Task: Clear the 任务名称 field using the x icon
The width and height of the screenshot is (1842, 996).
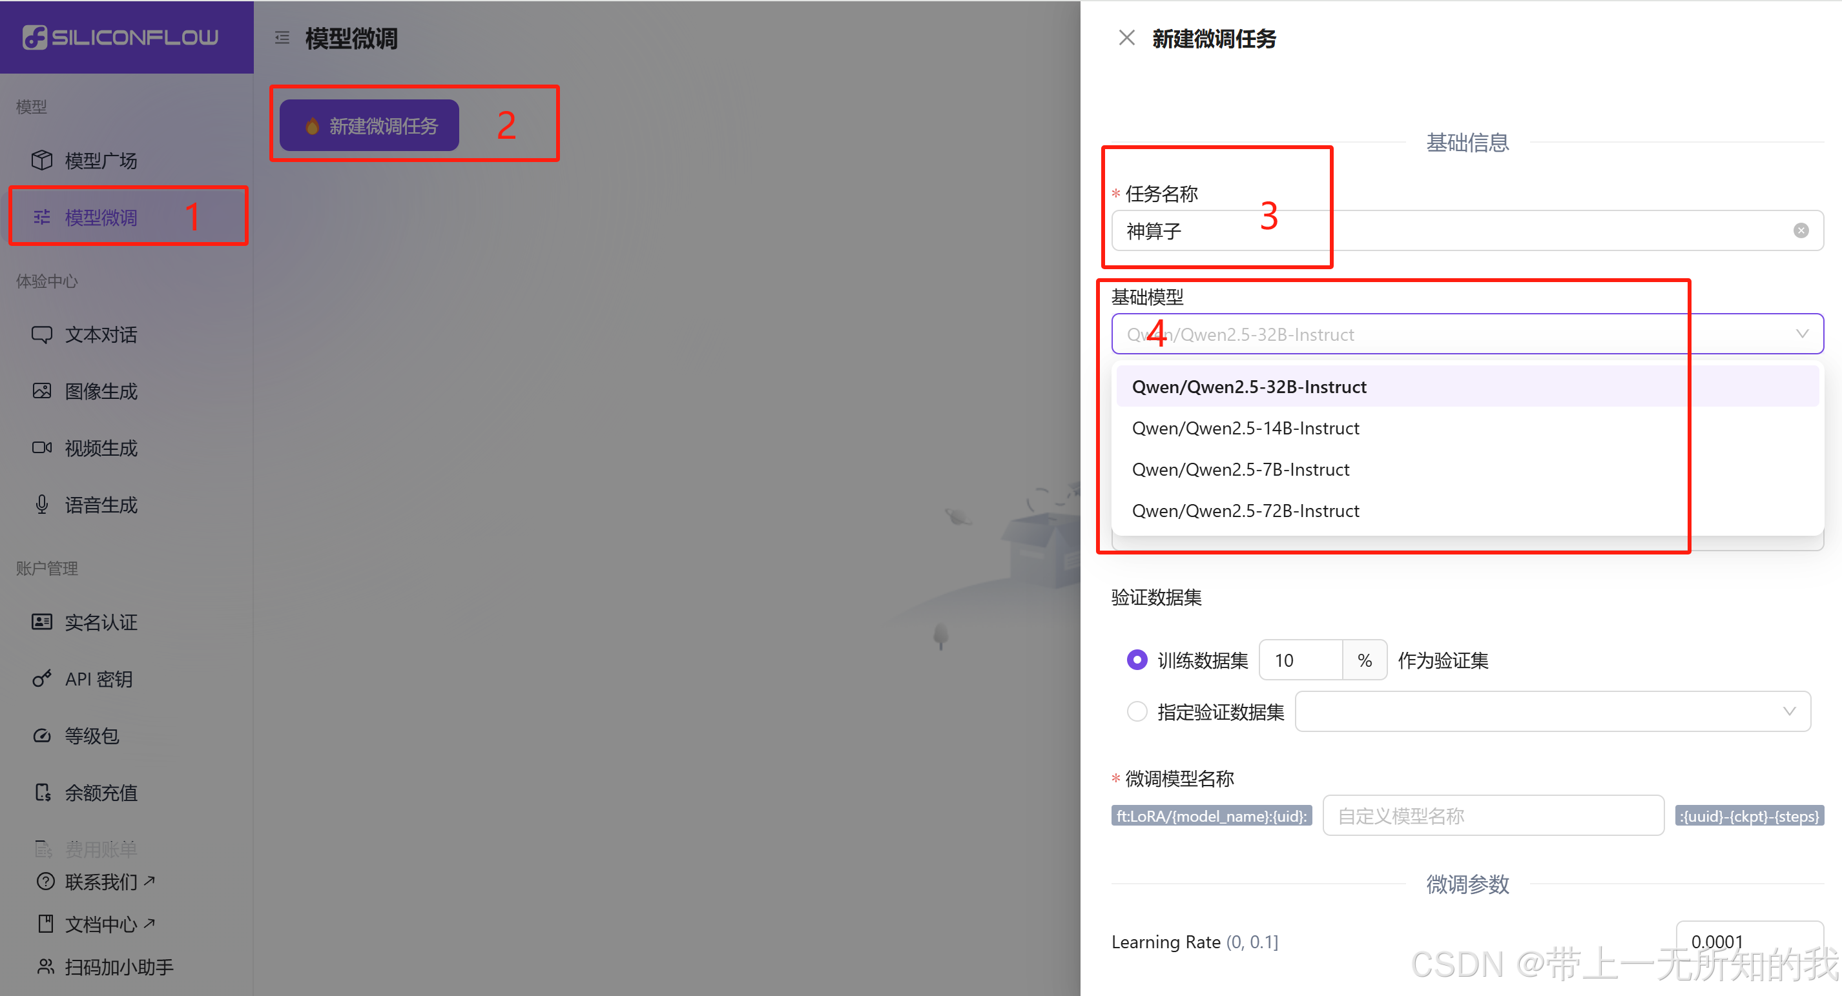Action: coord(1801,230)
